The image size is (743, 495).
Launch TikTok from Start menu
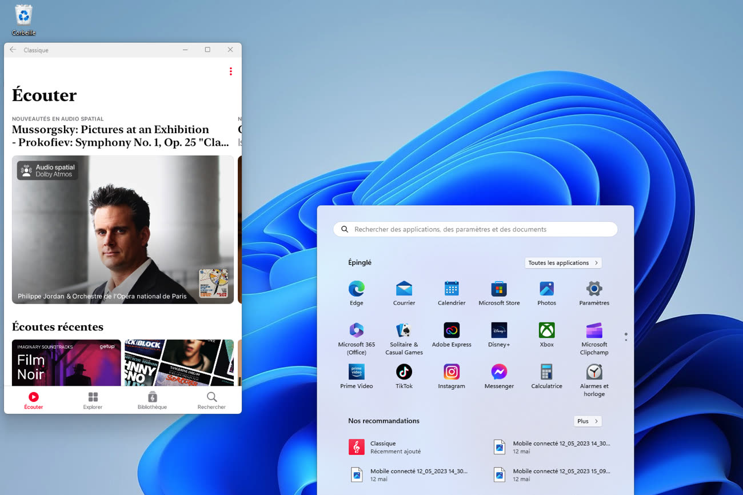[404, 377]
